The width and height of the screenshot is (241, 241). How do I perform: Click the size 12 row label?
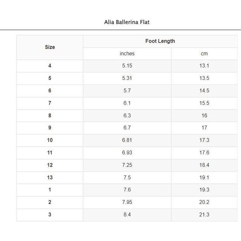50,165
